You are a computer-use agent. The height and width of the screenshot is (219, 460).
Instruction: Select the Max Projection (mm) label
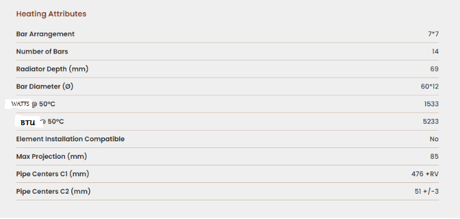(x=51, y=156)
